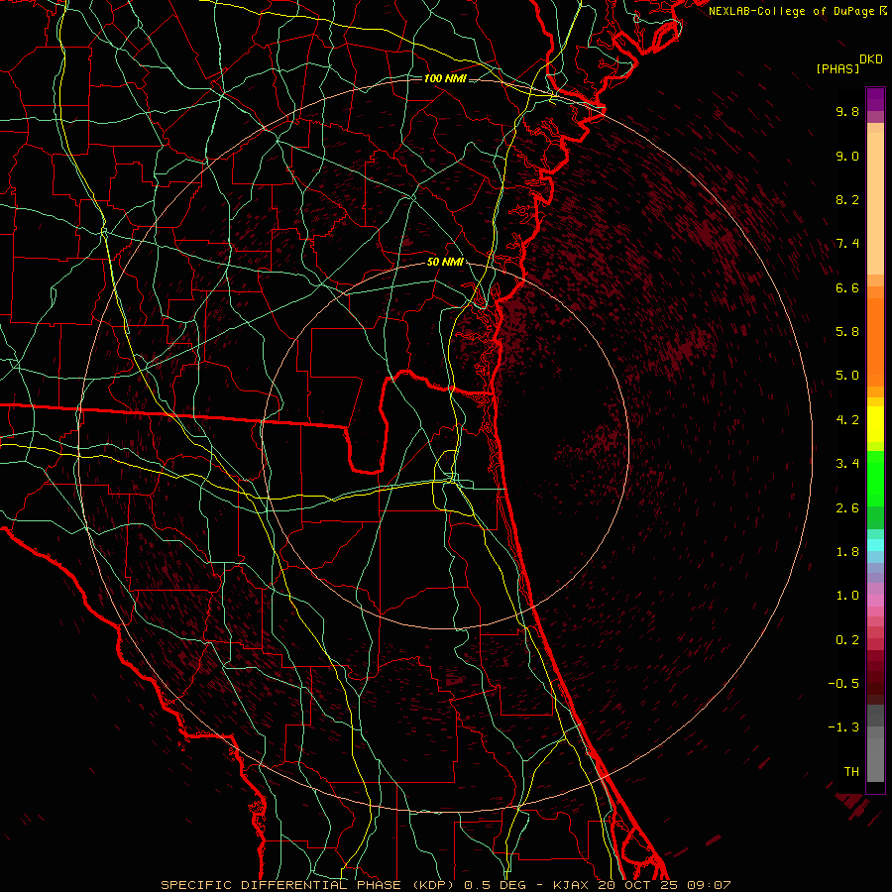
Task: Pick the bright yellow band on the color scale
Action: point(875,424)
